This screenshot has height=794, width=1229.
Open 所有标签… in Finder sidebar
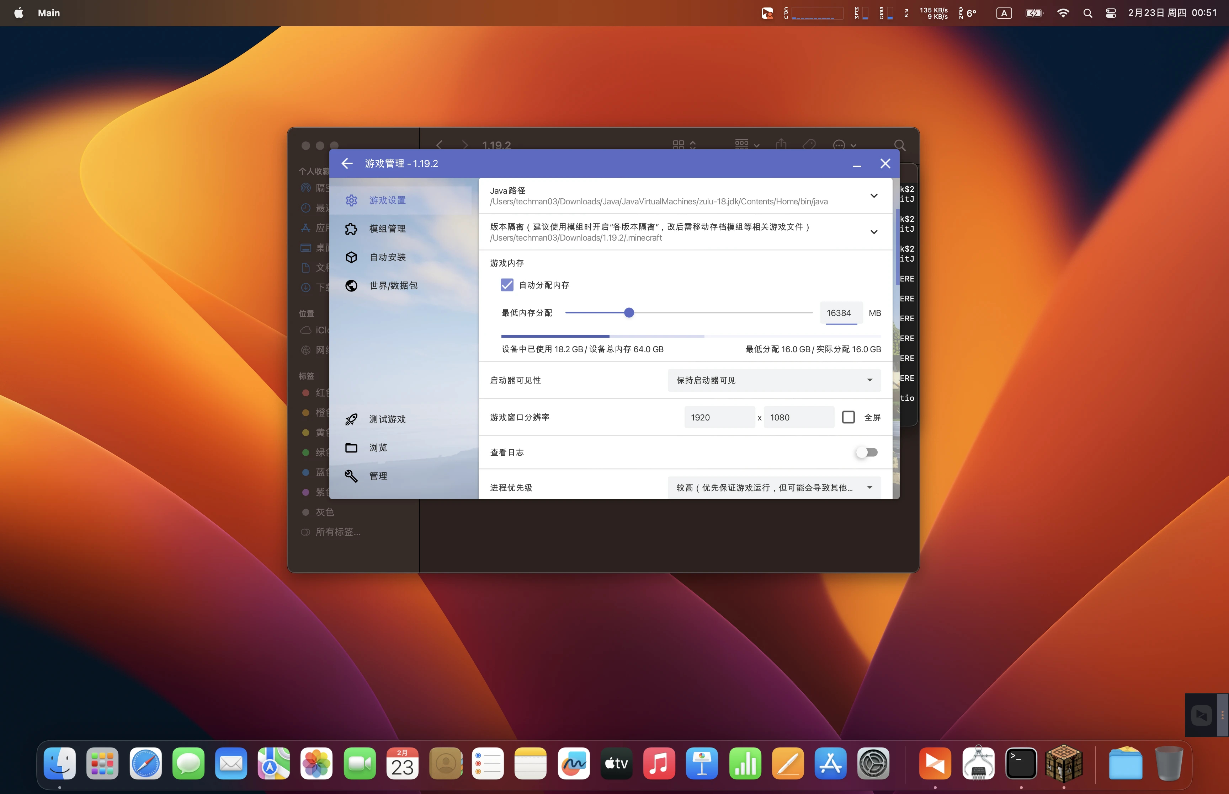(x=338, y=532)
